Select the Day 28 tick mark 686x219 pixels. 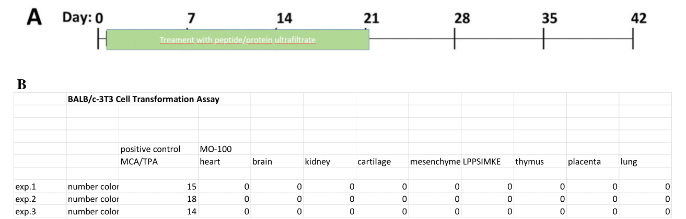[x=455, y=39]
